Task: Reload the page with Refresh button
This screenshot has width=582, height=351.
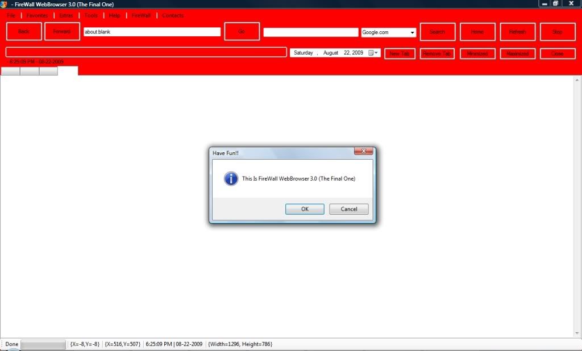Action: coord(518,32)
